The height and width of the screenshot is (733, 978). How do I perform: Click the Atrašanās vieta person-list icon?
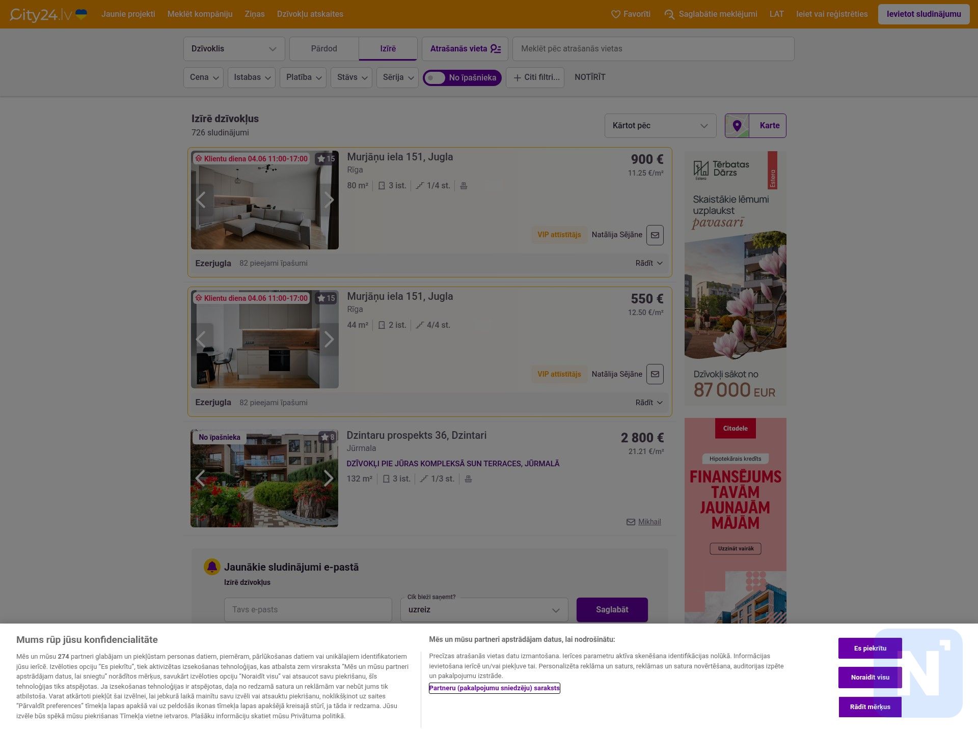point(496,49)
